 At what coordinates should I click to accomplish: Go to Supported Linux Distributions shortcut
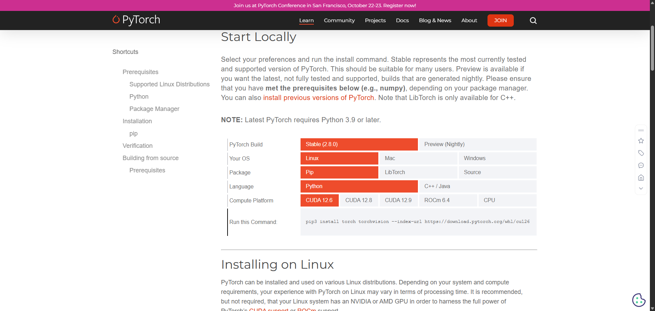coord(170,84)
